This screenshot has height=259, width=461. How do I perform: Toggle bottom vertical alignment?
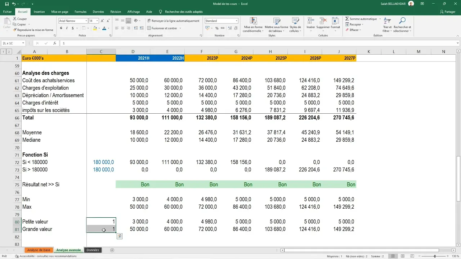(128, 21)
